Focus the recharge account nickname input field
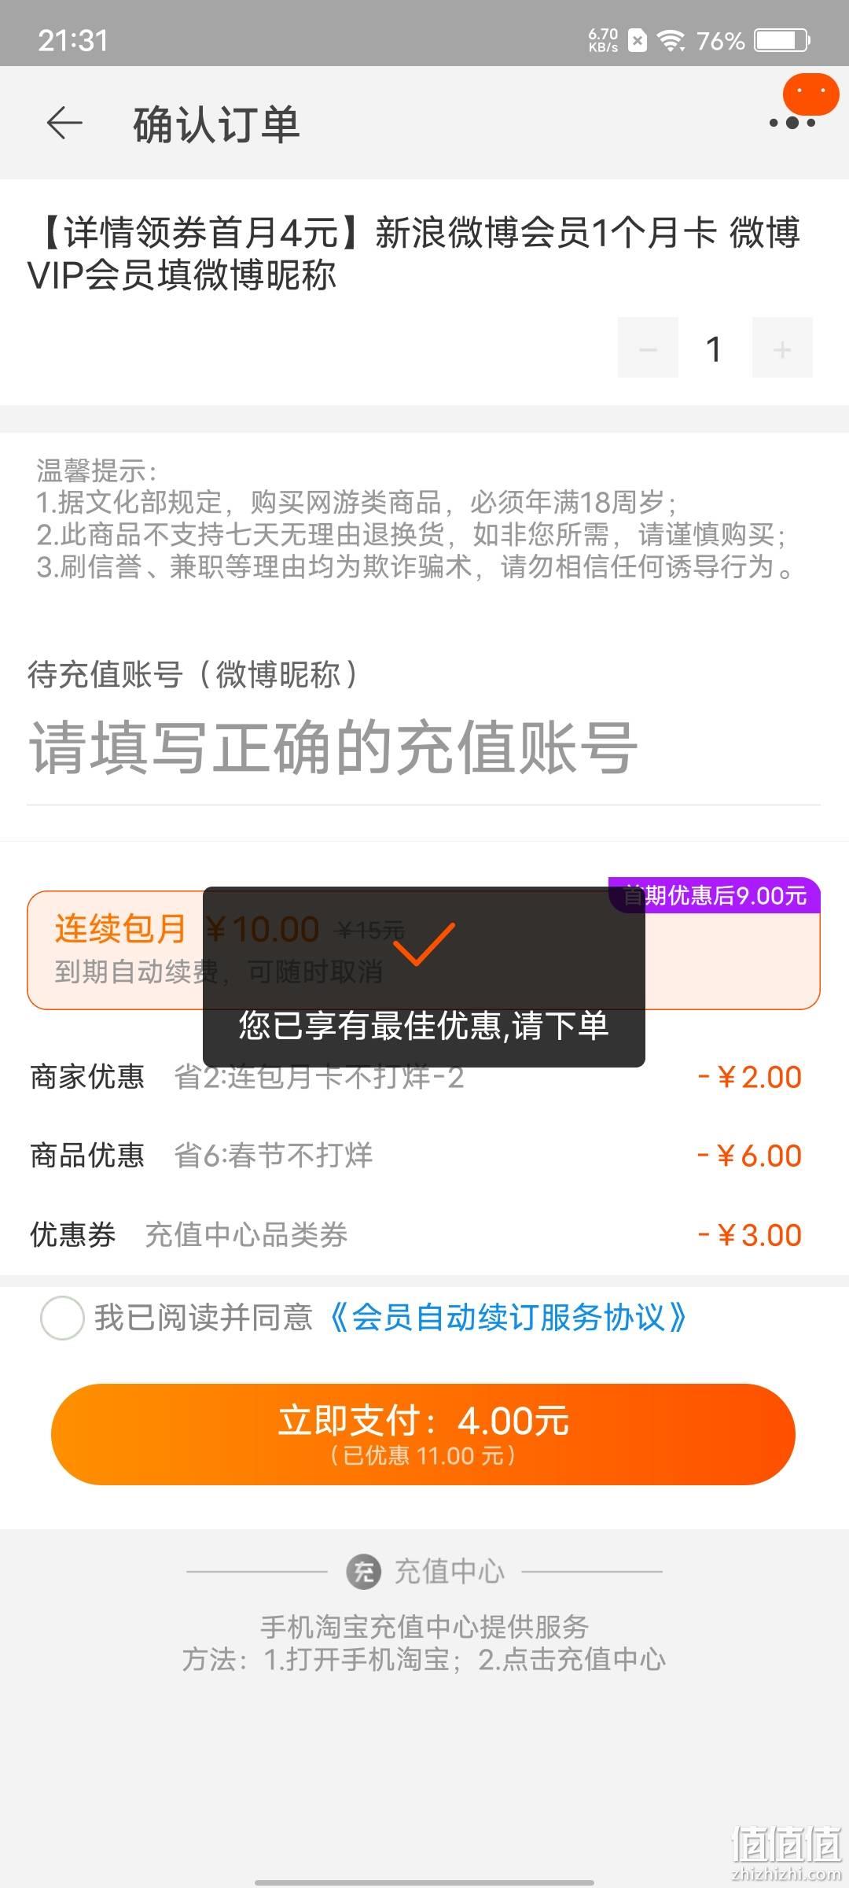The height and width of the screenshot is (1888, 849). [423, 748]
